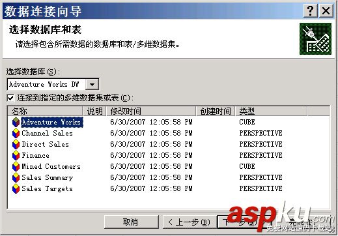338x236 pixels.
Task: Click the Sales Summary cube icon
Action: coord(16,177)
